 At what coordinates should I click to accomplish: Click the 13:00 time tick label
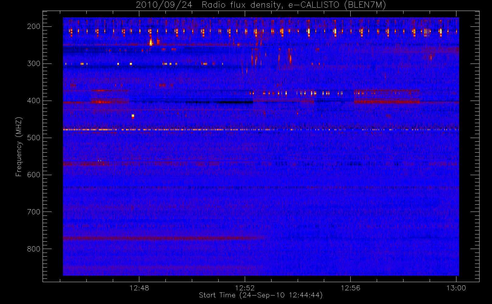456,288
